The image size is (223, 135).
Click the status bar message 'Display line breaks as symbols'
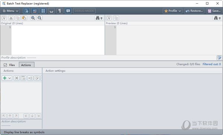(24, 132)
